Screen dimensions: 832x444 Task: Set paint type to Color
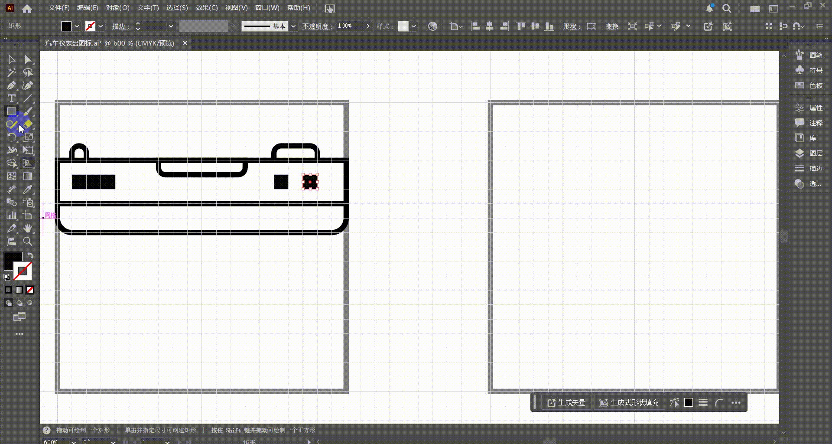point(9,290)
